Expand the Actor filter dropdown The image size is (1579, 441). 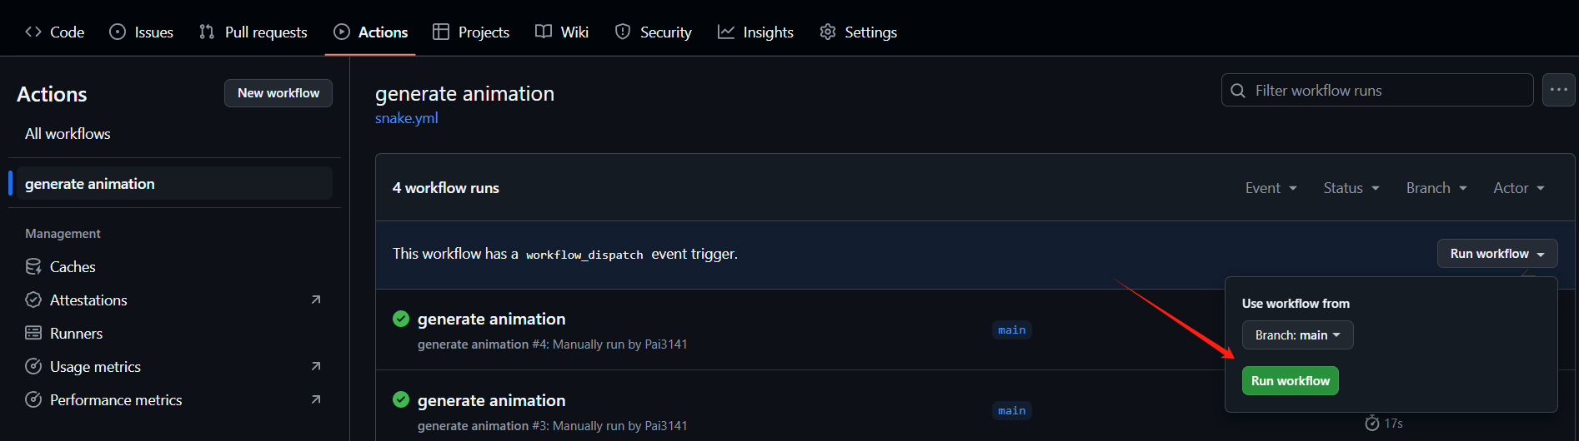1519,188
